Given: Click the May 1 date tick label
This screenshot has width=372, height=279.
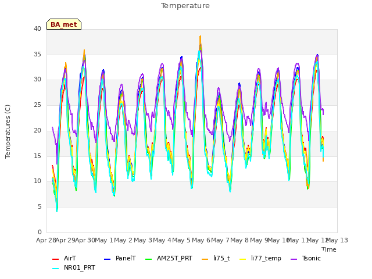Looking at the screenshot, I should [104, 240].
